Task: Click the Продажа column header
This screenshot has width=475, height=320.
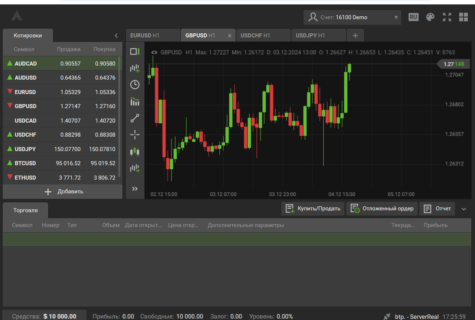Action: pos(69,49)
